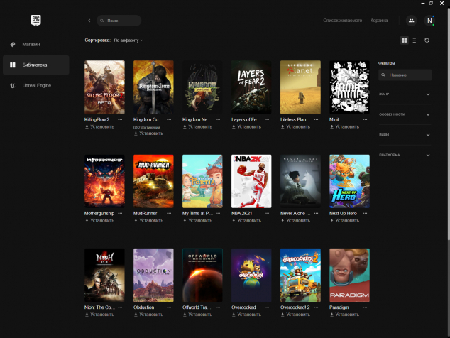
Task: Click the filter title input field
Action: click(x=405, y=75)
